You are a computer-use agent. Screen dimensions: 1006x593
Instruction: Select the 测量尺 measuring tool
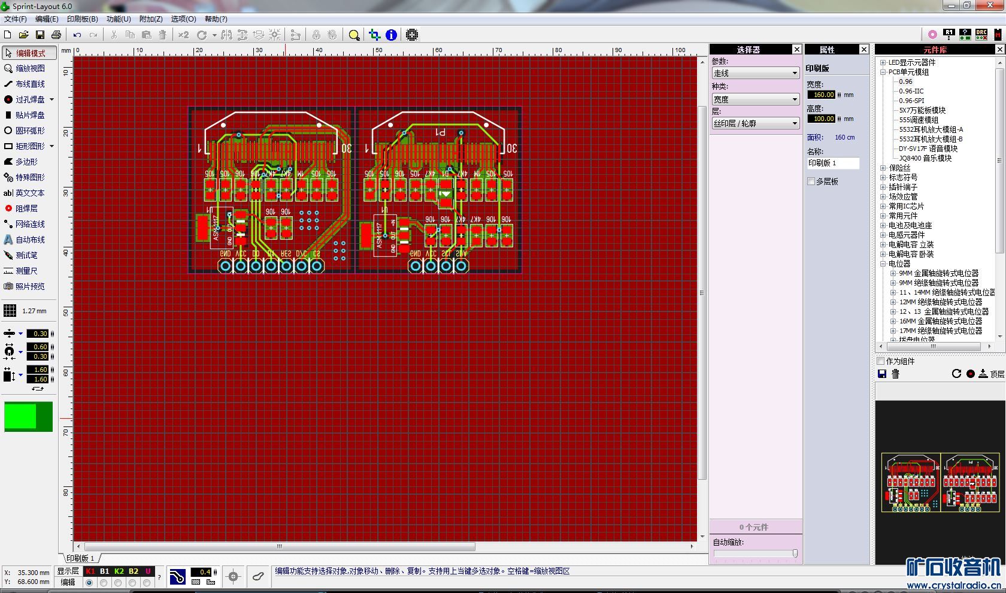26,271
